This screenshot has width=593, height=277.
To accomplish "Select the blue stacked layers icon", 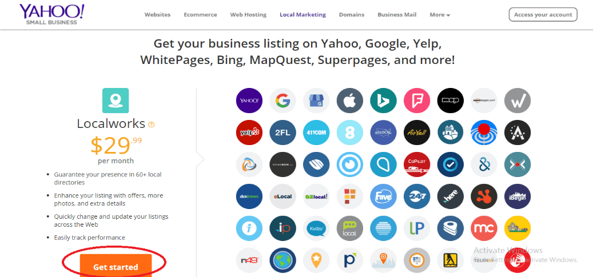I will click(451, 228).
